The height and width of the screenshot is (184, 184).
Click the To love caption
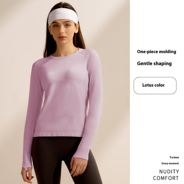[x=174, y=157]
